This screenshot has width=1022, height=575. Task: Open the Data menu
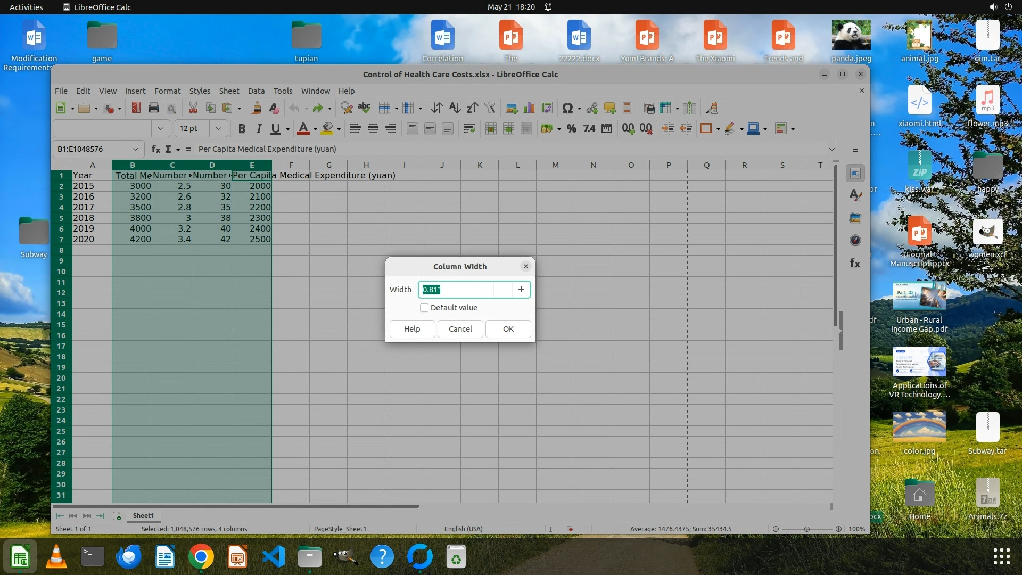pyautogui.click(x=256, y=91)
